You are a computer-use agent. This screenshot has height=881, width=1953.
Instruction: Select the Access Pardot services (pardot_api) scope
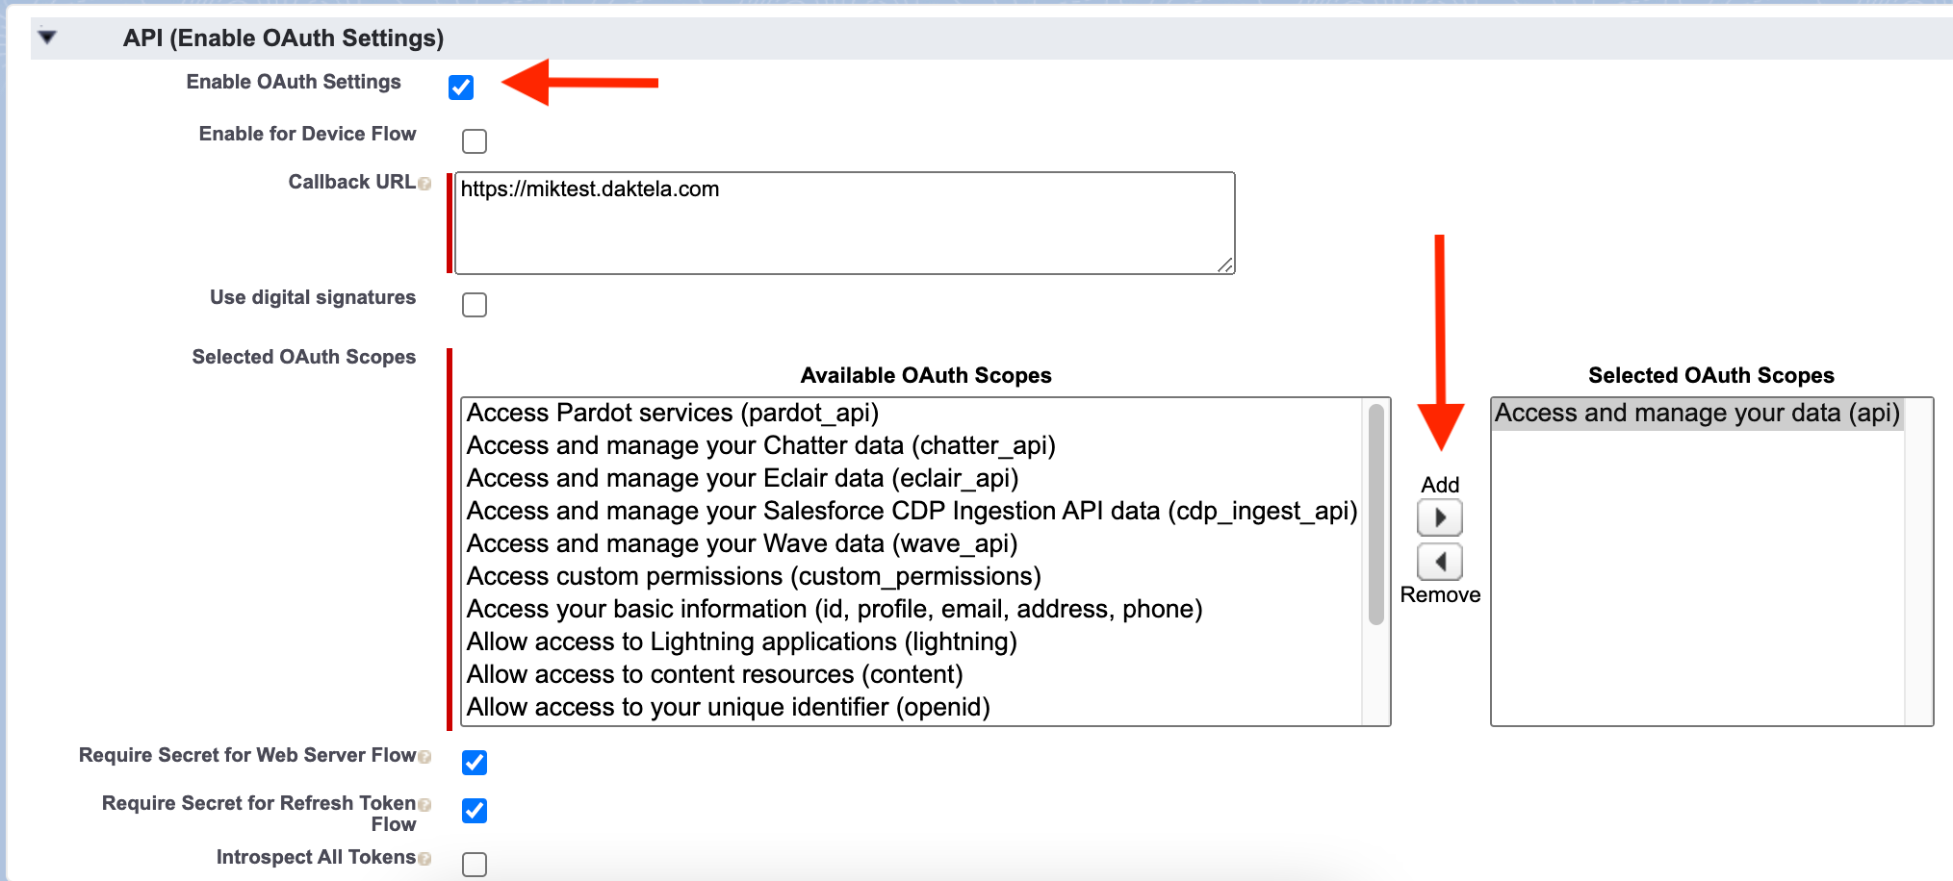click(x=674, y=413)
